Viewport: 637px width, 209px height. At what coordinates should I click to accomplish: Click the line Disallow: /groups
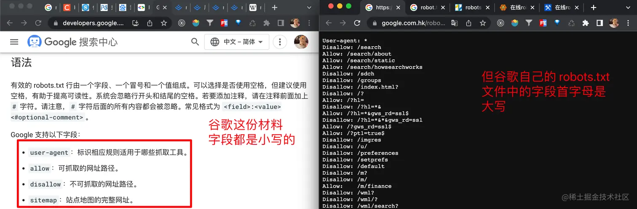[352, 80]
